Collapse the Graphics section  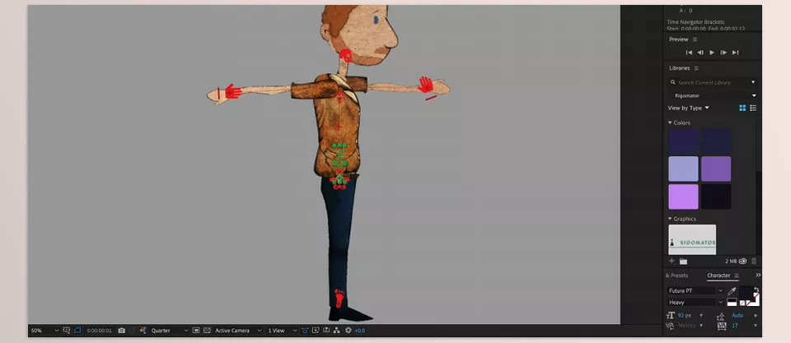670,219
